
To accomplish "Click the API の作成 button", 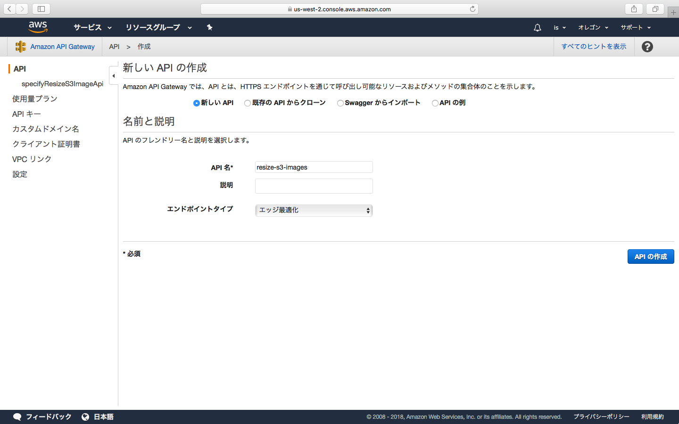I will point(651,257).
